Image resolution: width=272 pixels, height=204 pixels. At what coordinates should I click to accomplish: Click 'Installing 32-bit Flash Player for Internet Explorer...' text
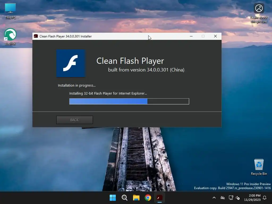pyautogui.click(x=108, y=93)
